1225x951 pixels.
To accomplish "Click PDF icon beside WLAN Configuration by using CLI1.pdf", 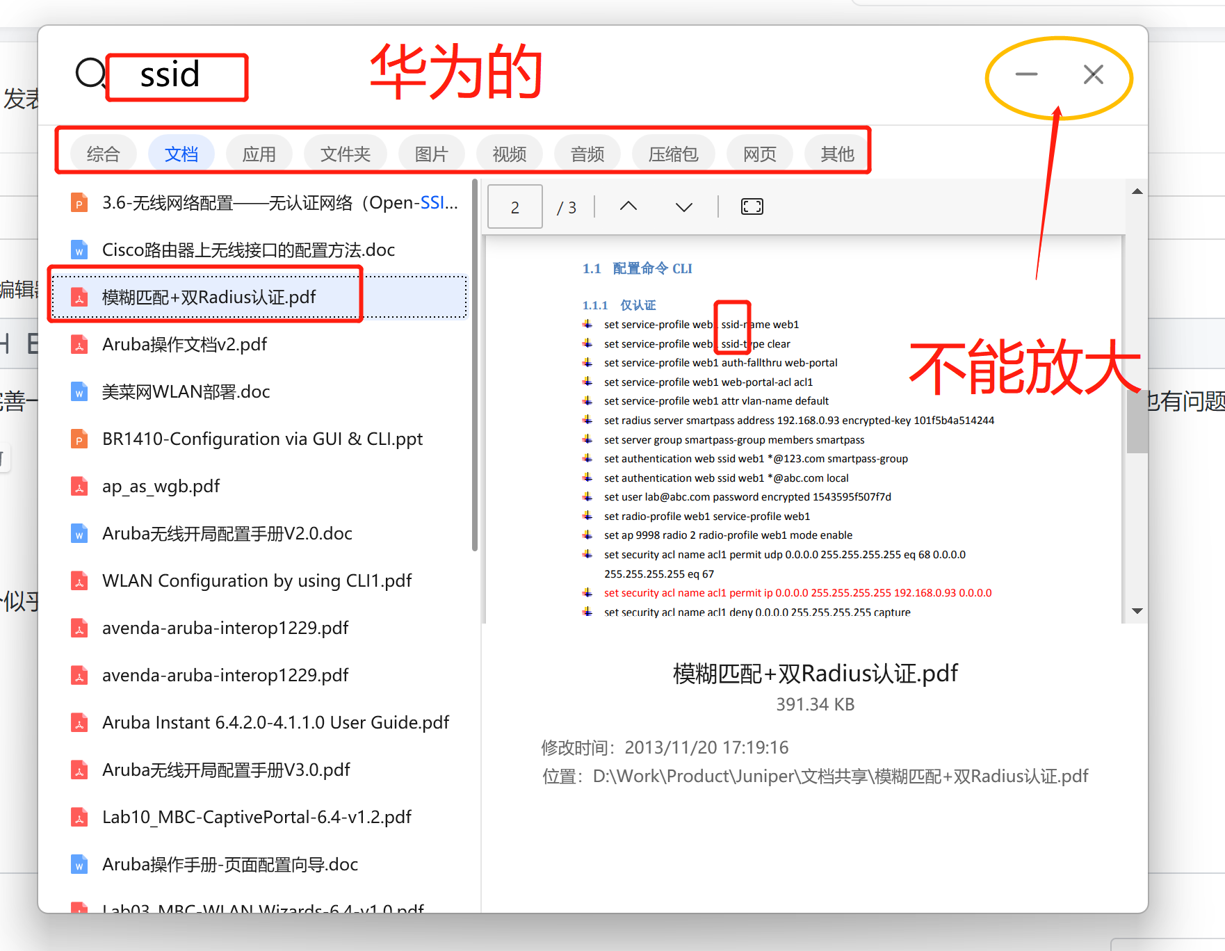I will [79, 581].
